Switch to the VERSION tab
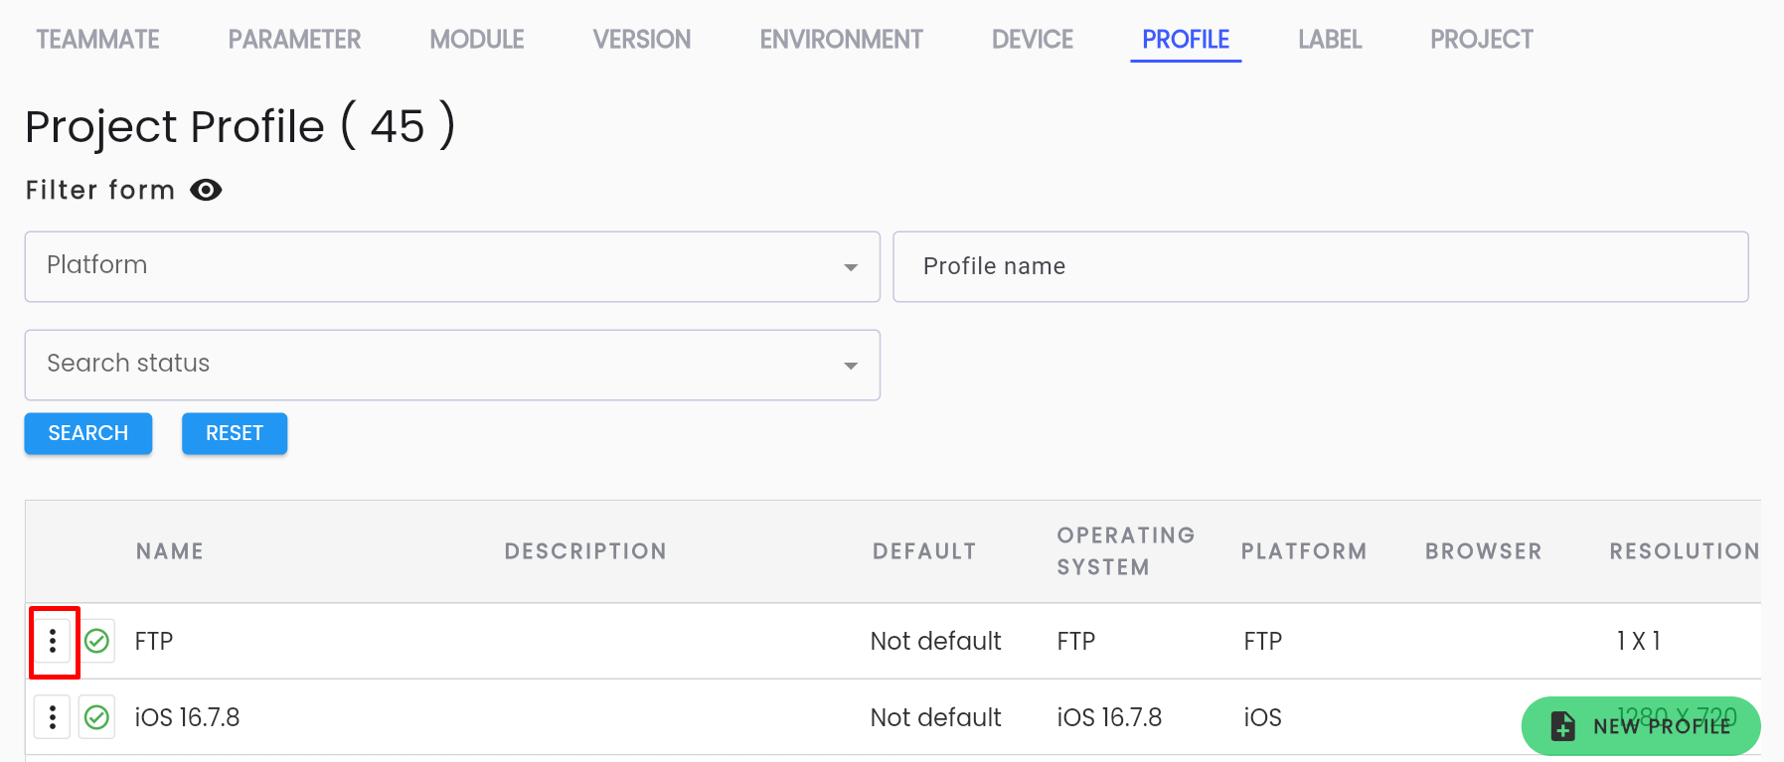The width and height of the screenshot is (1784, 762). [642, 40]
